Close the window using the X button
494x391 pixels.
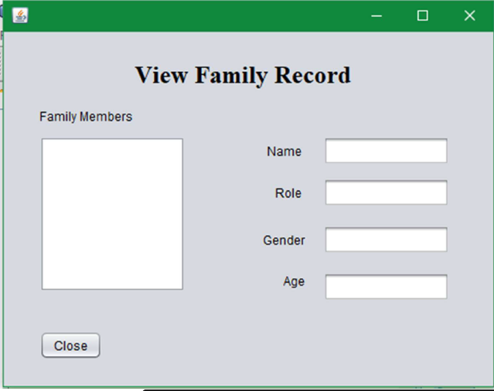[469, 15]
